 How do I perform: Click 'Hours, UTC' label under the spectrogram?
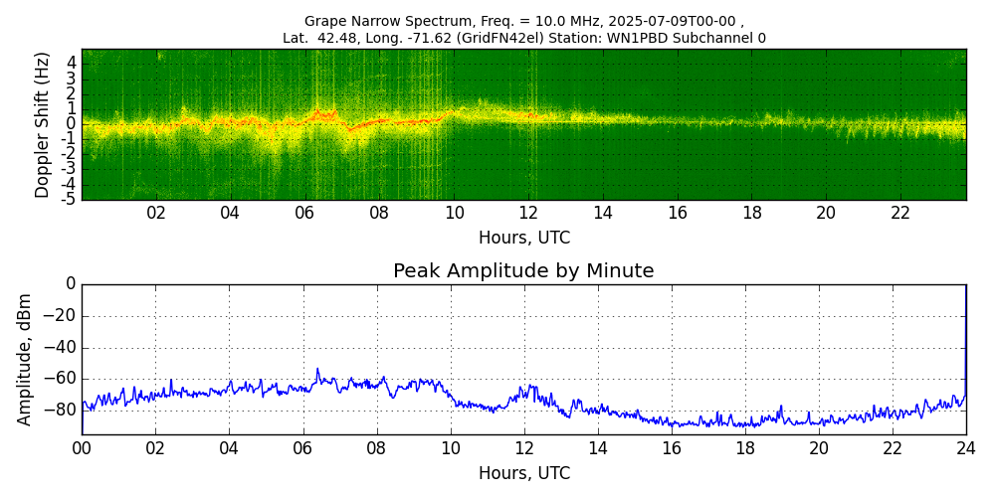point(523,239)
